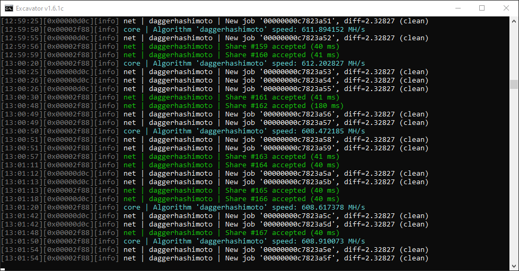
Task: Click job '00000000c7823a5a' log line
Action: coord(215,174)
